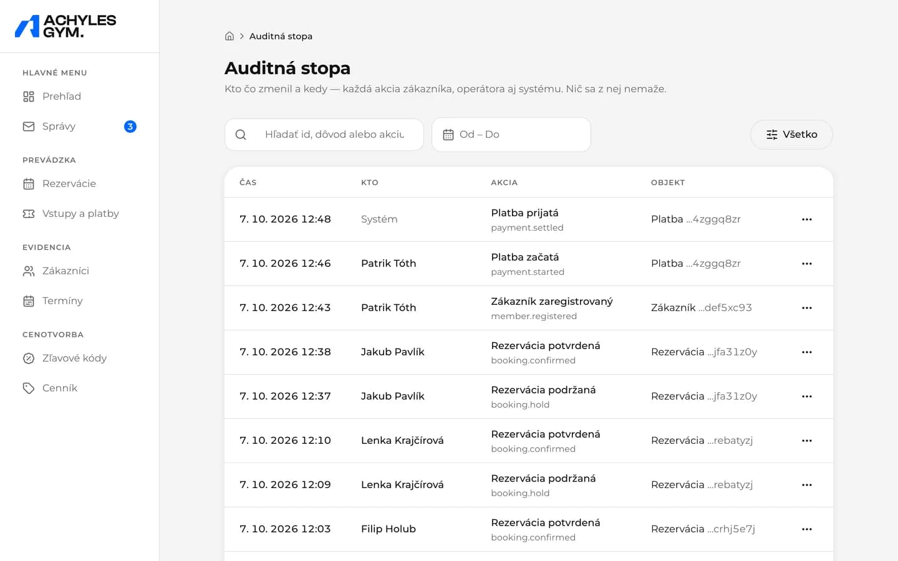Click Lenka Krajčírová in the 12:09 row

coord(402,485)
